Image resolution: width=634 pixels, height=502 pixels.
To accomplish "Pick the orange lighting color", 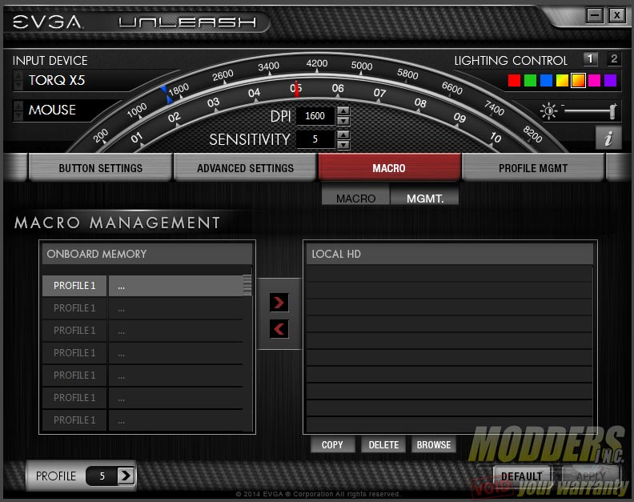I will pos(578,81).
